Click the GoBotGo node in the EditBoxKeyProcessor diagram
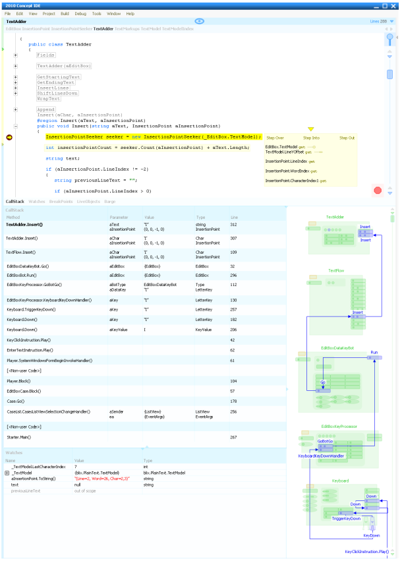Screen dimensions: 402x561 point(326,446)
